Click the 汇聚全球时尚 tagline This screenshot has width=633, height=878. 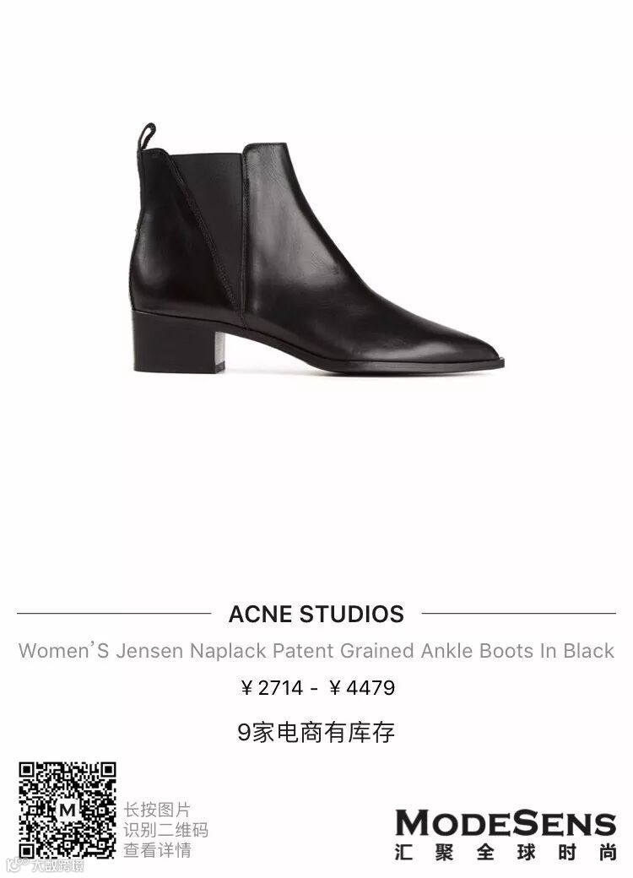click(x=506, y=852)
